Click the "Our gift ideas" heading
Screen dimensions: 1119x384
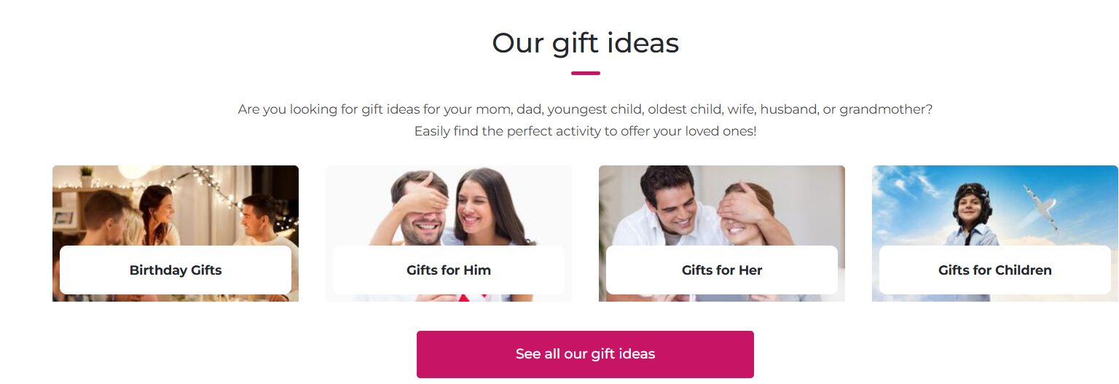585,43
